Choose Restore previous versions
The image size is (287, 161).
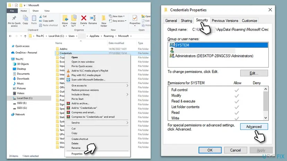[x=85, y=90]
